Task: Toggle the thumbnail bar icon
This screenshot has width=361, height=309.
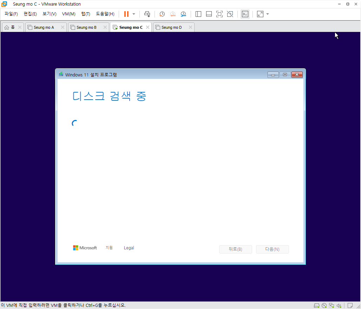Action: [x=209, y=14]
